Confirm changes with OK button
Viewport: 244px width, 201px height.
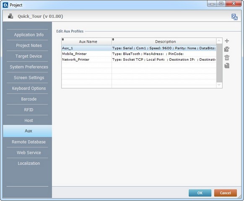click(200, 193)
